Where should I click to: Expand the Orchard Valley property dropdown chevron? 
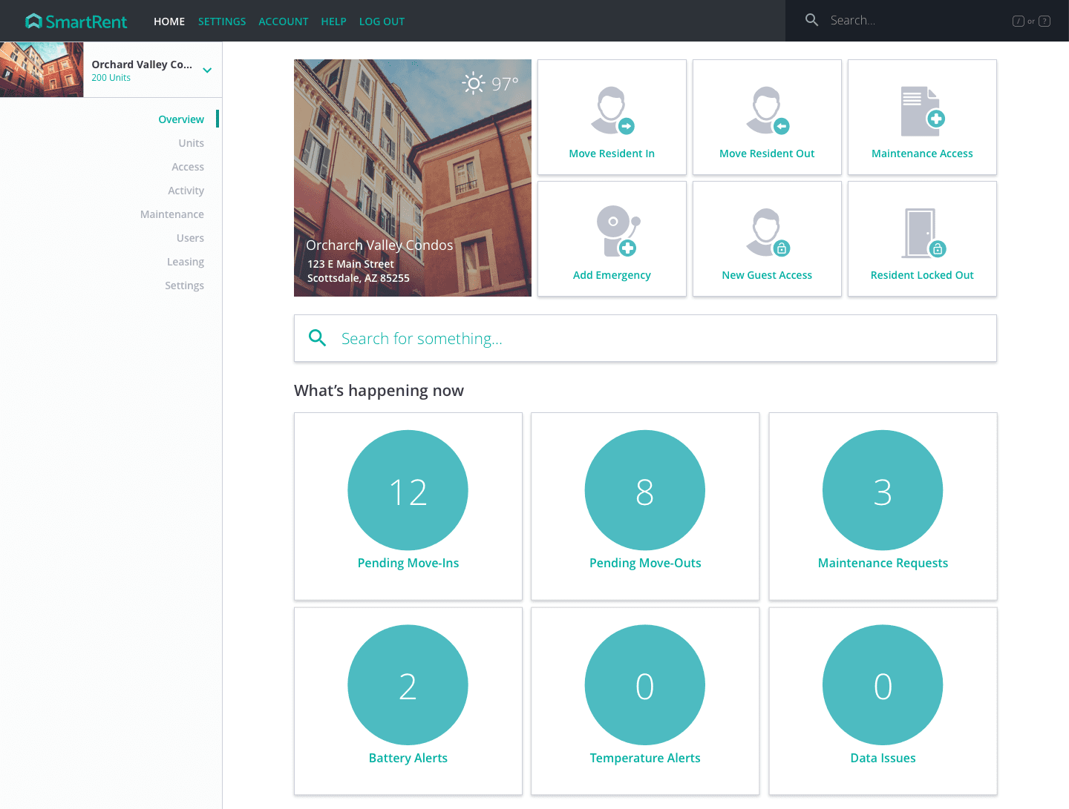208,70
